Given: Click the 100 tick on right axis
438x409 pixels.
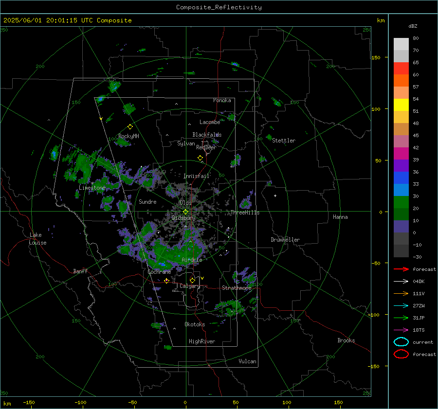Looking at the screenshot, I should click(376, 109).
